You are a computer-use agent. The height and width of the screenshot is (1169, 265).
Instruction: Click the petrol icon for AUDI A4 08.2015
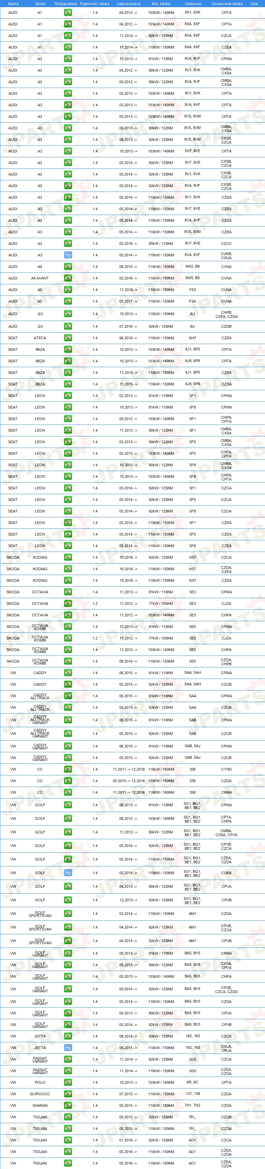click(68, 267)
